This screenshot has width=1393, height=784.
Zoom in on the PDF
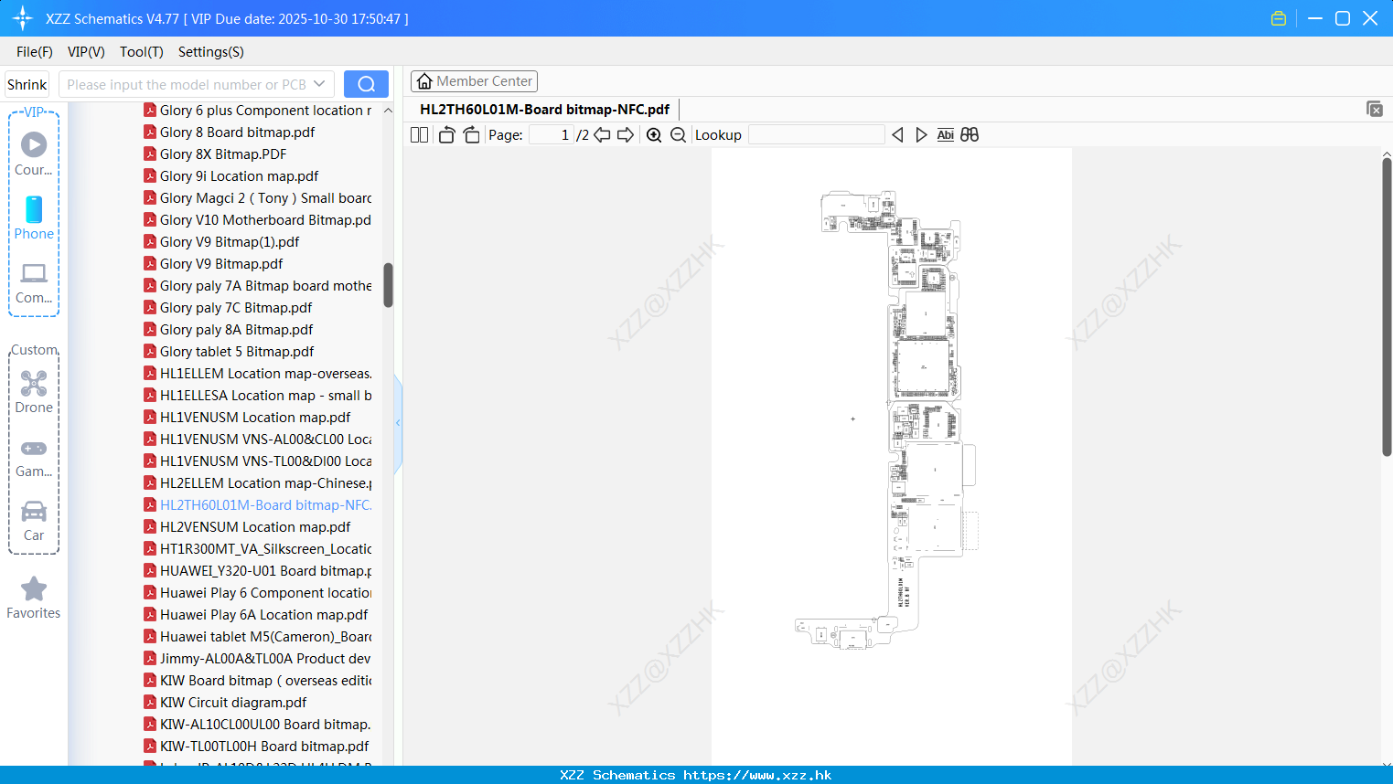[654, 135]
